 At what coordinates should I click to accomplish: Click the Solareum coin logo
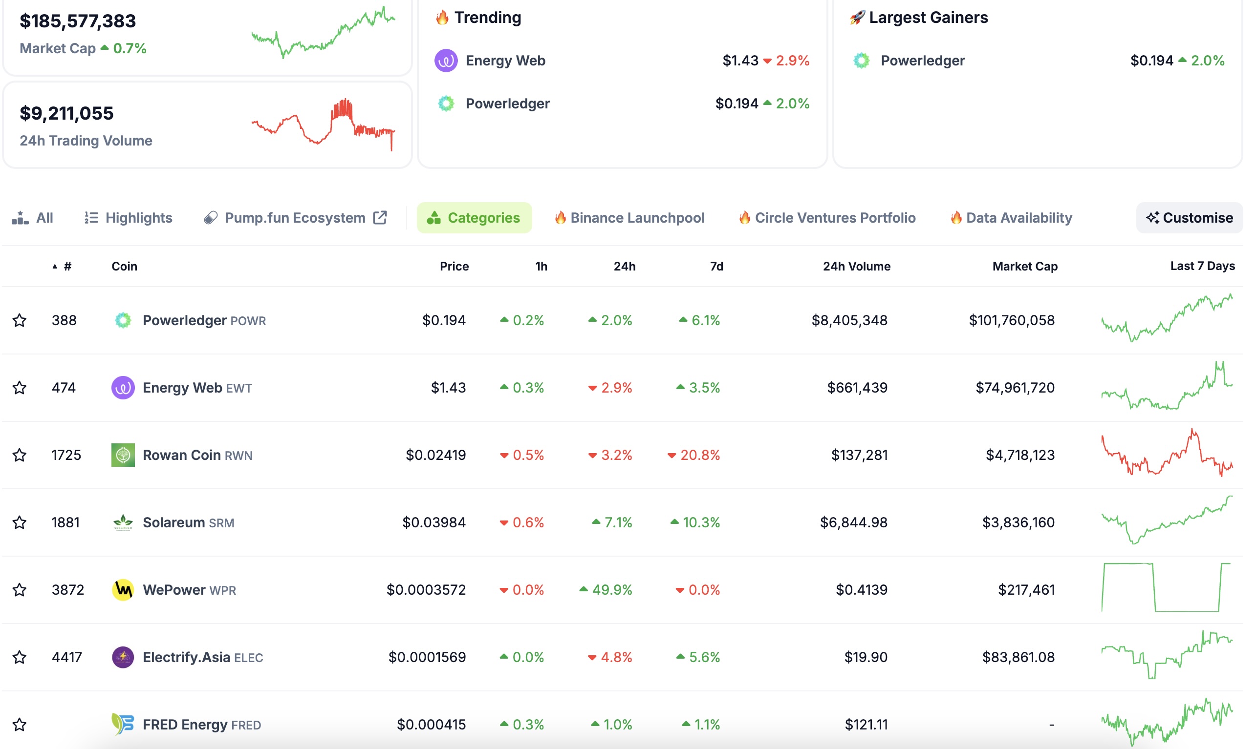coord(123,522)
